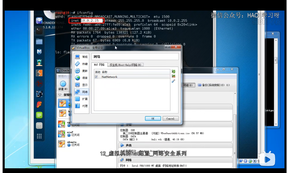Switch to the NAT 网络 tab
Screen dimensions: 288x173
point(99,65)
